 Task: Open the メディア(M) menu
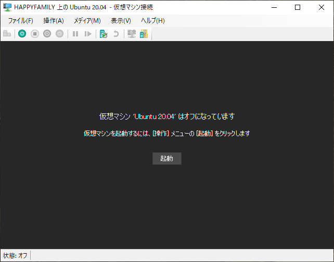(87, 21)
